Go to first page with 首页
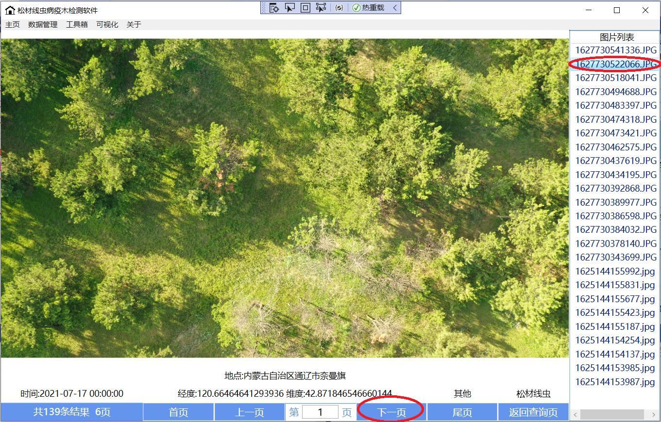 click(178, 412)
